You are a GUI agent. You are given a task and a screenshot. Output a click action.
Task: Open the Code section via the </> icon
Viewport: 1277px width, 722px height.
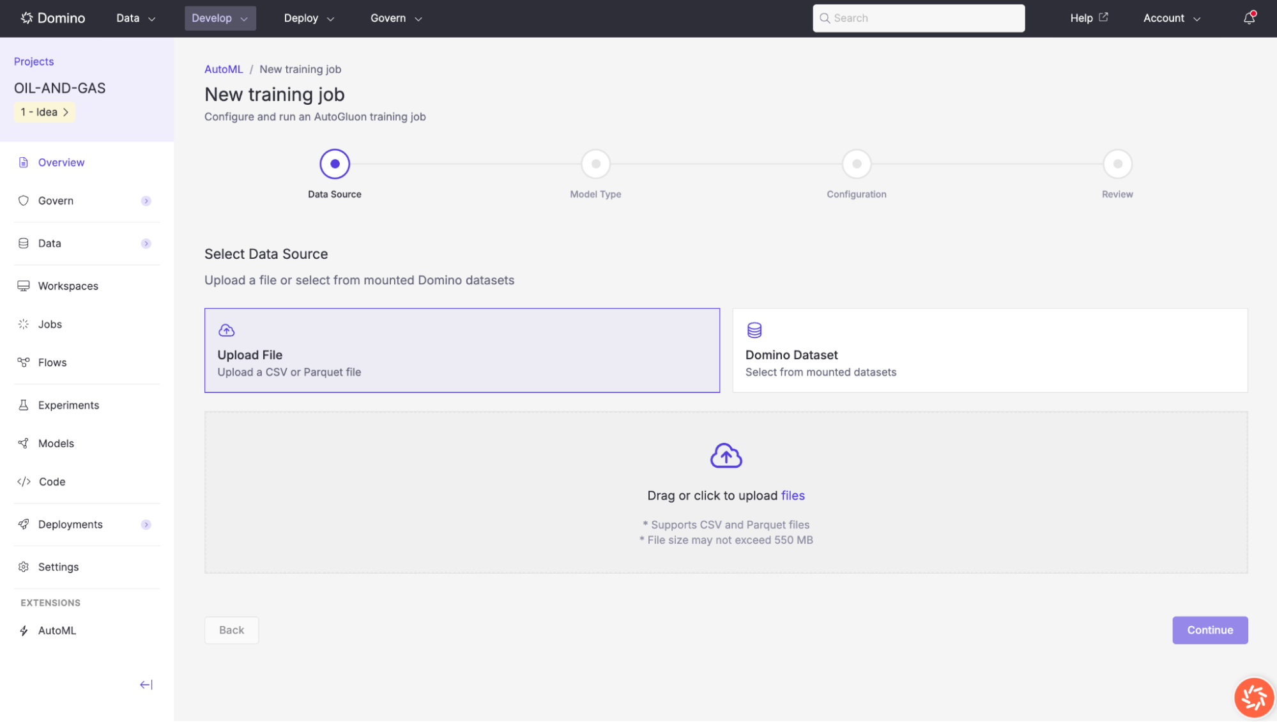pos(24,481)
